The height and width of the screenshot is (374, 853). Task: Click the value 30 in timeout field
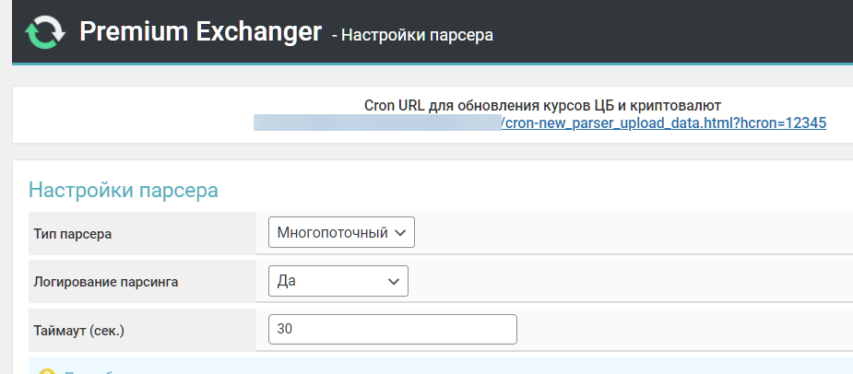[285, 330]
